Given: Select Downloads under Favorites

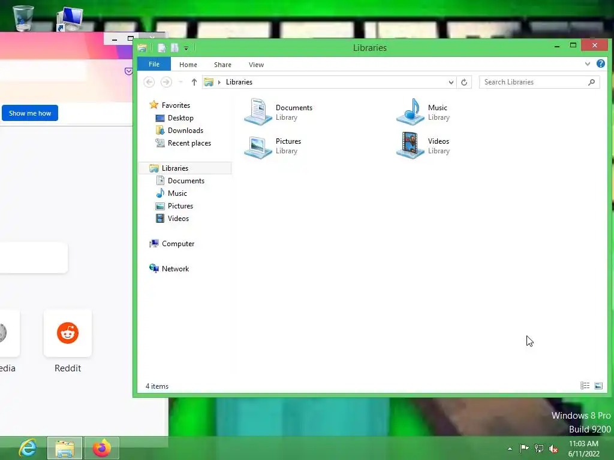Looking at the screenshot, I should pyautogui.click(x=179, y=130).
